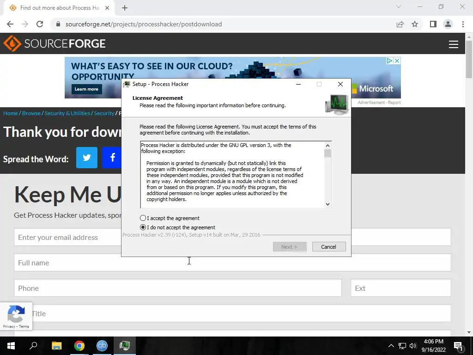
Task: Open Chrome side panel
Action: click(433, 24)
